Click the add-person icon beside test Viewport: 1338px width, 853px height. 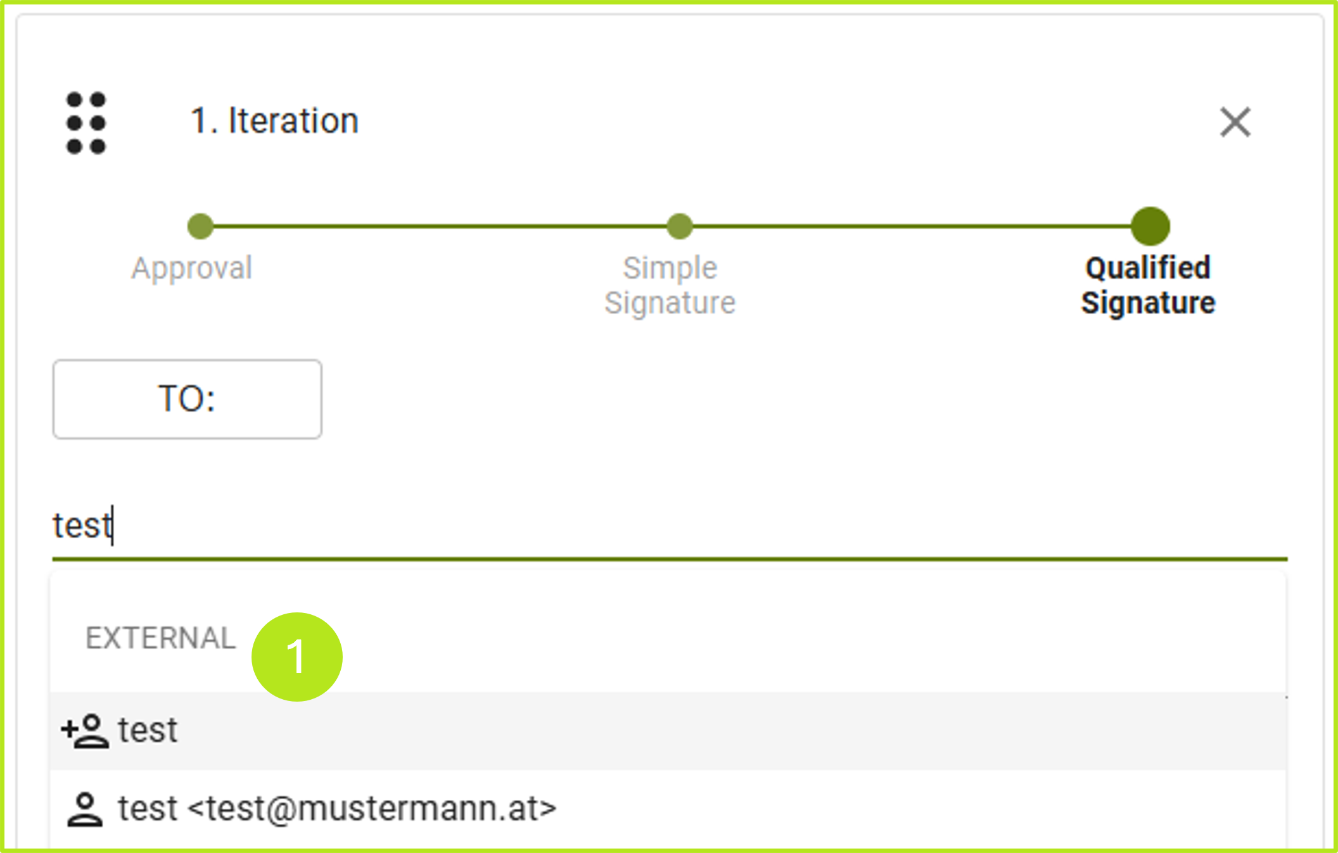coord(85,731)
